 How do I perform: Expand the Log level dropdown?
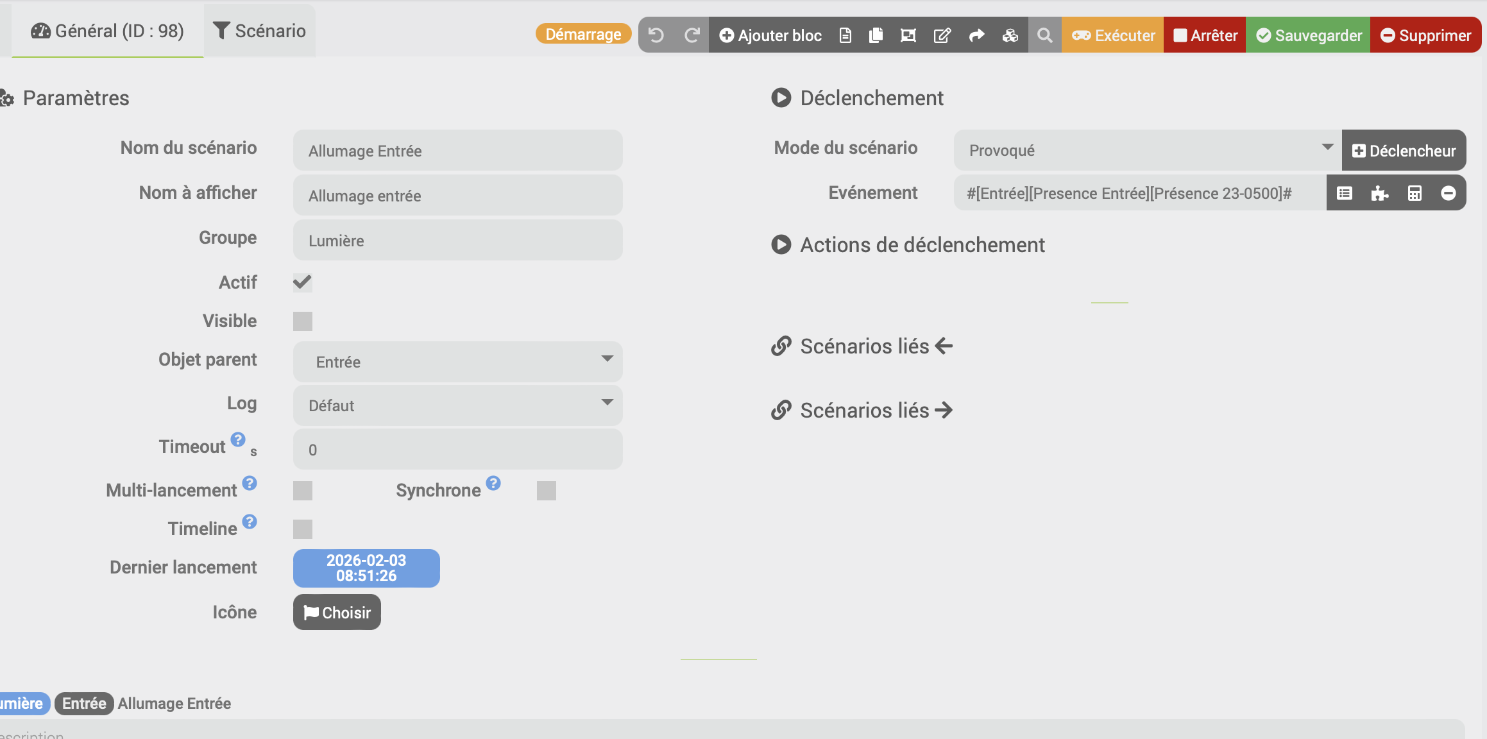[x=457, y=405]
